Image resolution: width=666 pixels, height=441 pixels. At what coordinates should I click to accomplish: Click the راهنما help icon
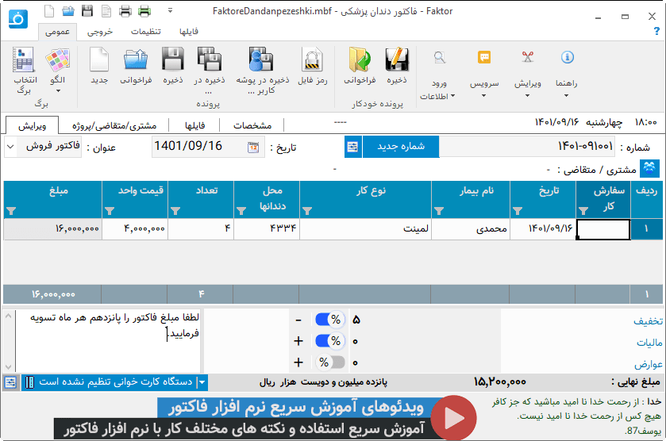(567, 61)
